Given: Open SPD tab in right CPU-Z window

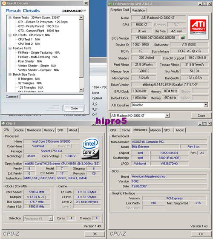Looking at the screenshot, I should [x=167, y=130].
